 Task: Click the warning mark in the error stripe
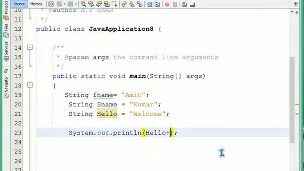click(297, 104)
